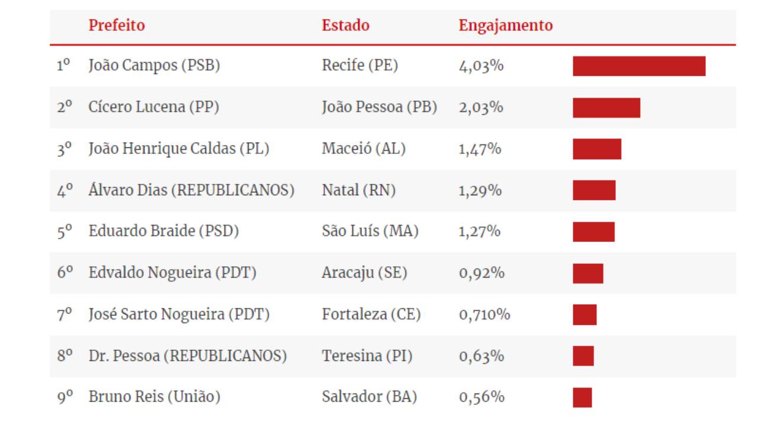This screenshot has width=758, height=426.
Task: Click the 0,710% engagement value
Action: (484, 315)
